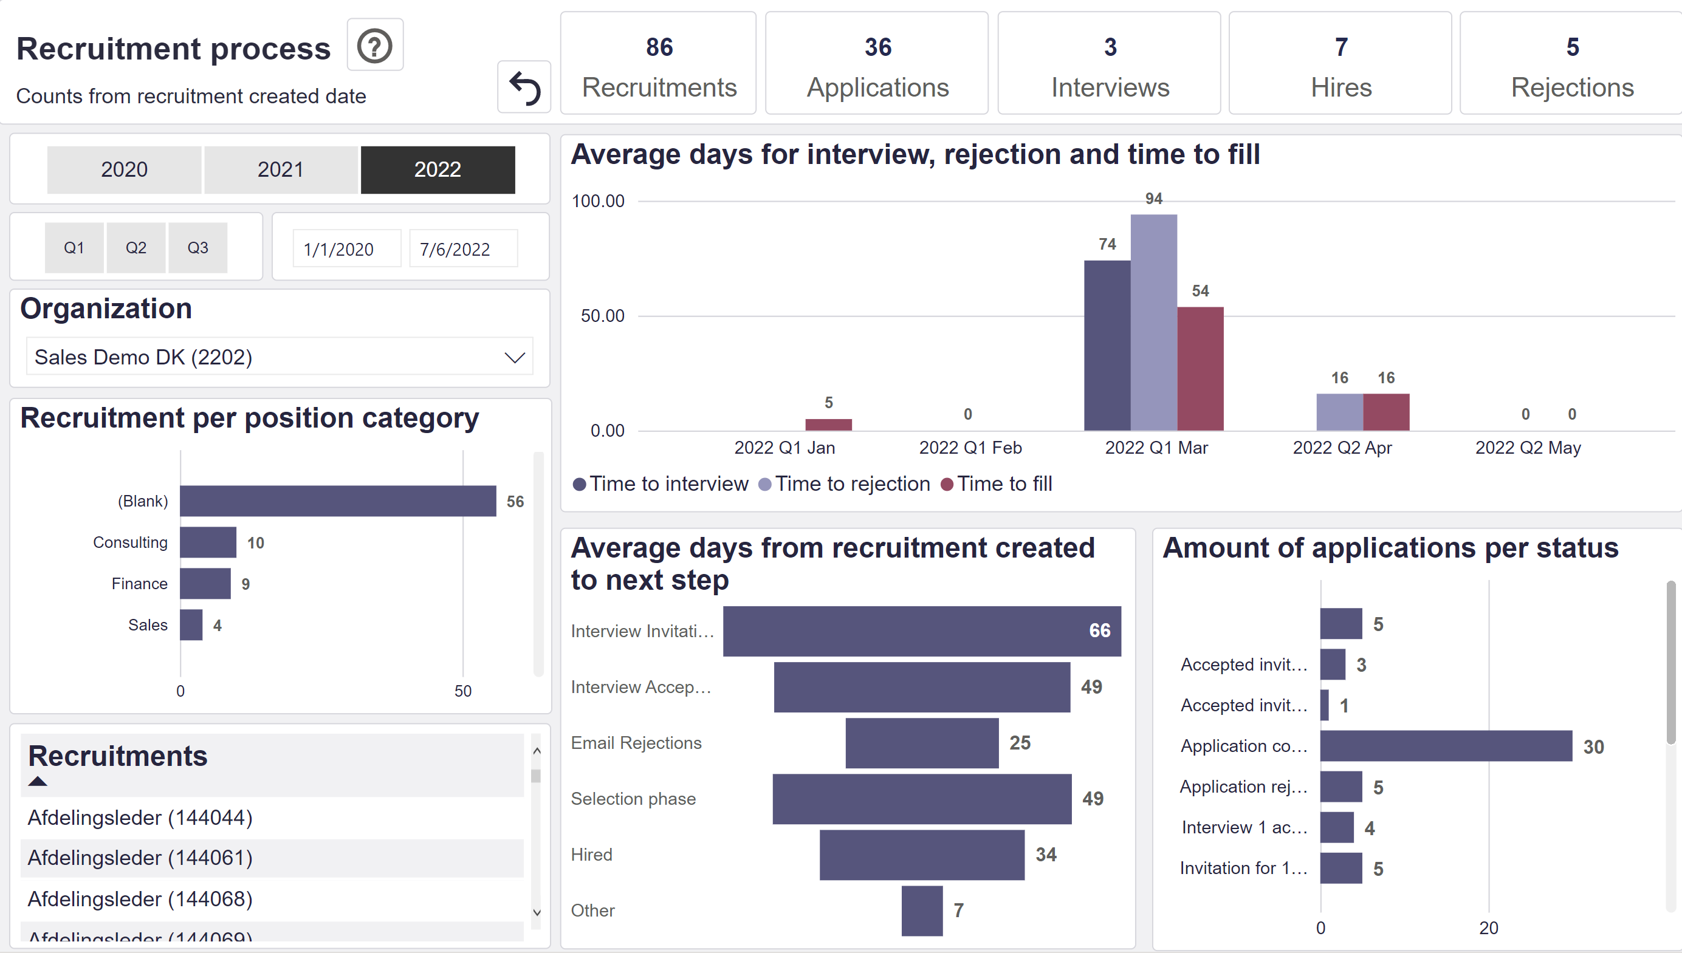Open the Sales Demo DK organization selector
This screenshot has width=1682, height=953.
pos(280,357)
